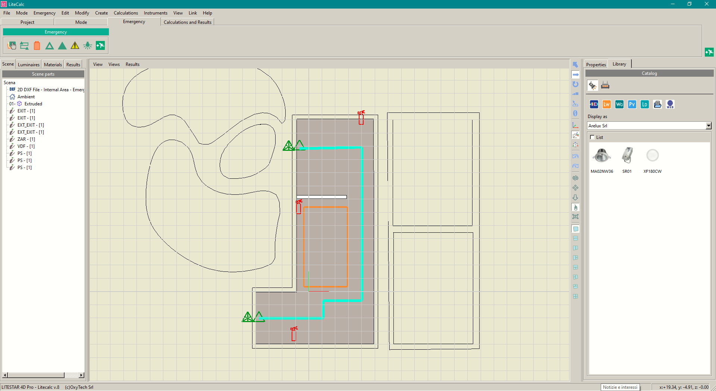Click the hand-selection emergency toolbar icon

click(12, 46)
